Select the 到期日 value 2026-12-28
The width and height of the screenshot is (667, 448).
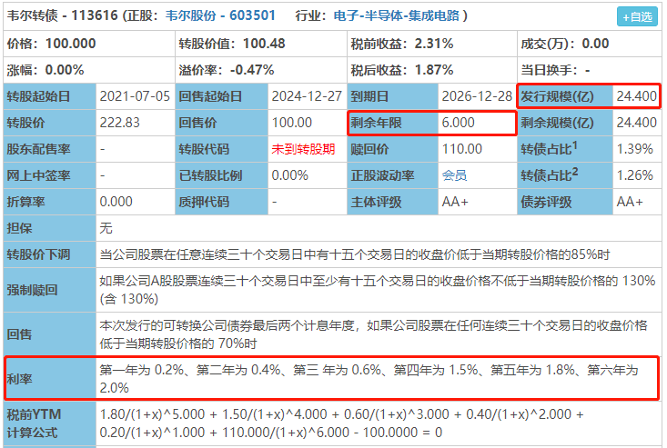[x=477, y=96]
